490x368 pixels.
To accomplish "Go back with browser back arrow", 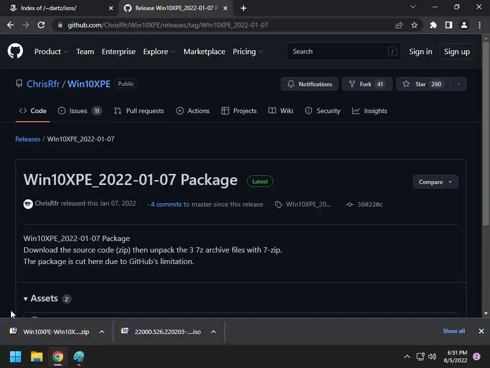I will (x=11, y=25).
